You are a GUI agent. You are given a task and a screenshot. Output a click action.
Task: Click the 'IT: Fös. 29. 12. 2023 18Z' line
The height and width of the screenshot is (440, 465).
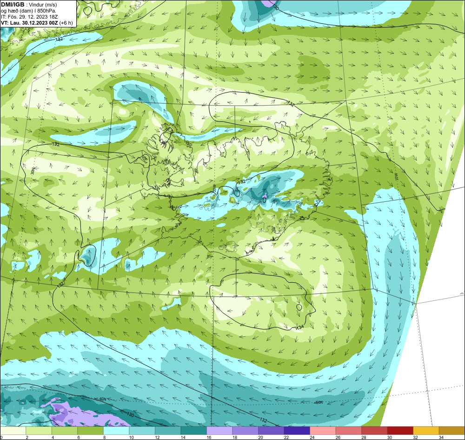(x=29, y=17)
